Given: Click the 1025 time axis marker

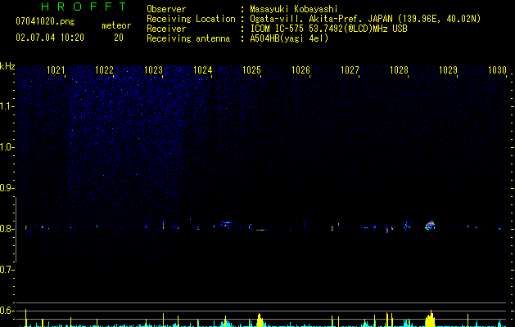Looking at the screenshot, I should click(251, 70).
